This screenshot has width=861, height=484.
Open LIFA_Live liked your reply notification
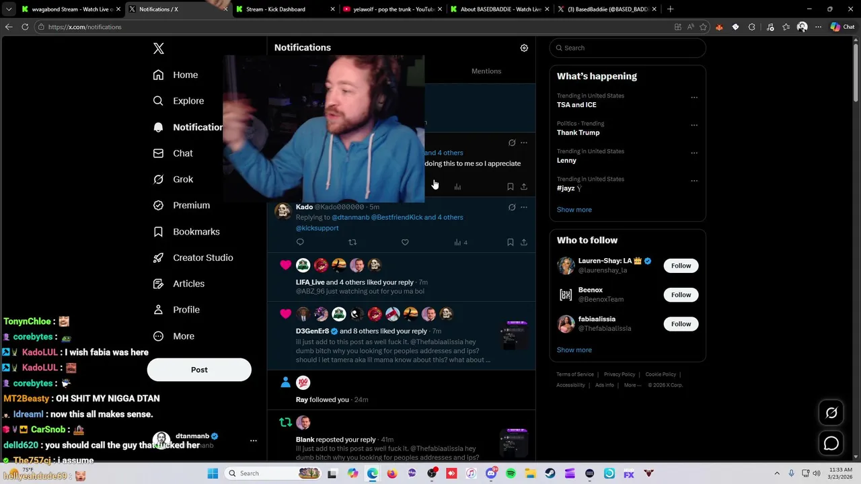[x=402, y=277]
